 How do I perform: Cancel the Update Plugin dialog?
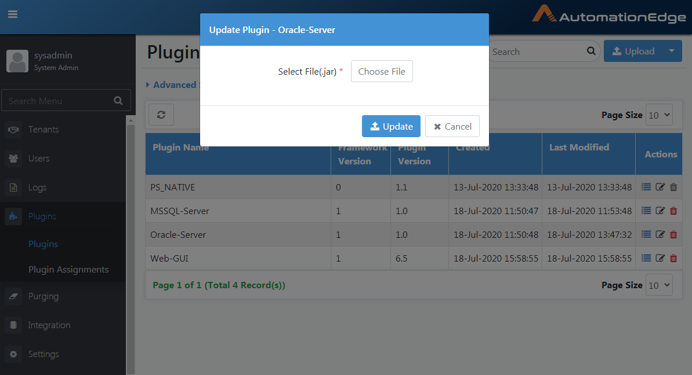click(452, 126)
